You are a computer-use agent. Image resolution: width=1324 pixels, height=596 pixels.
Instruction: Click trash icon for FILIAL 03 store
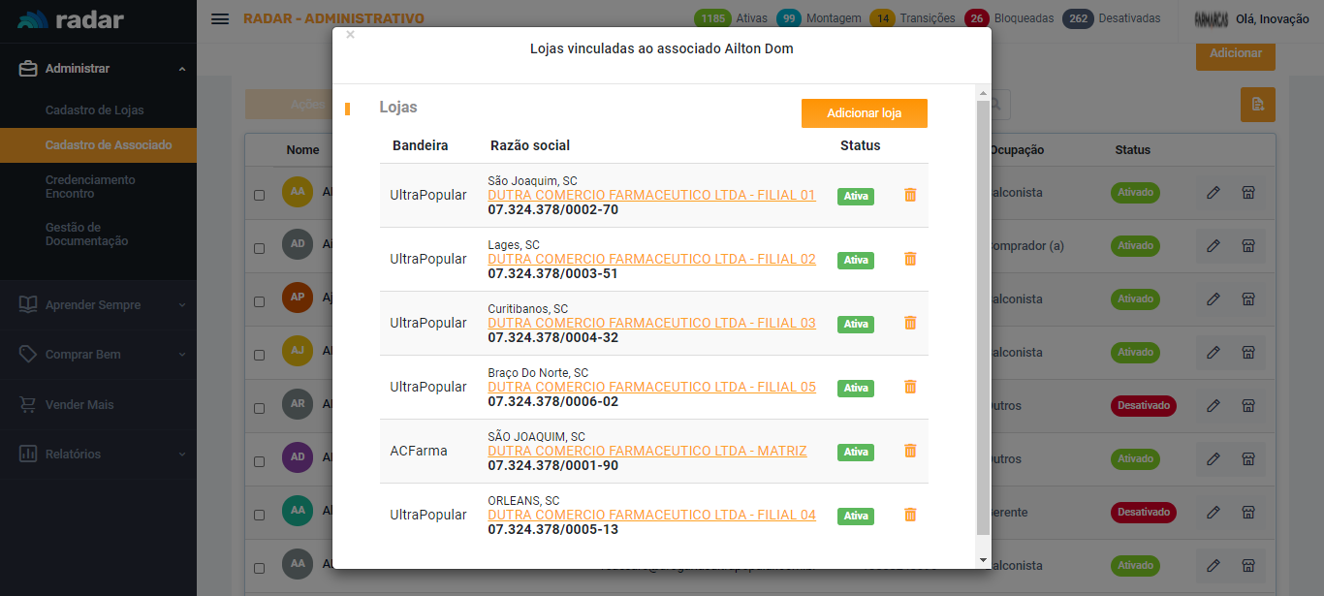point(909,323)
